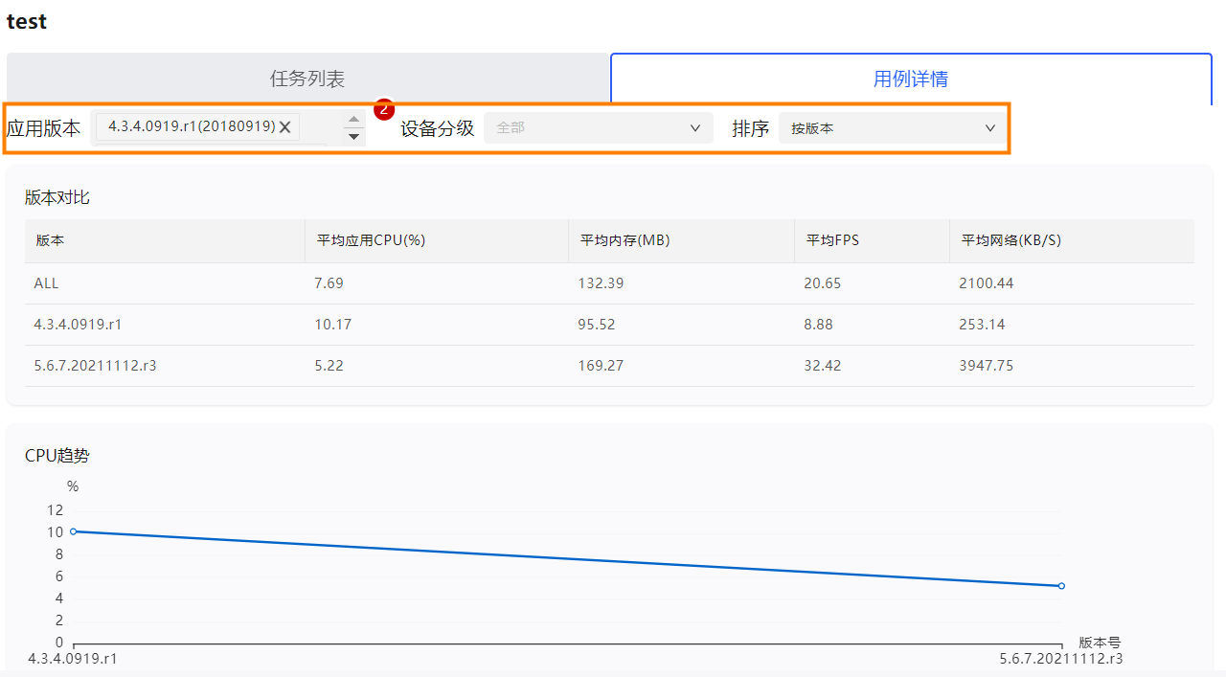Click the FPS value 8.88

819,325
